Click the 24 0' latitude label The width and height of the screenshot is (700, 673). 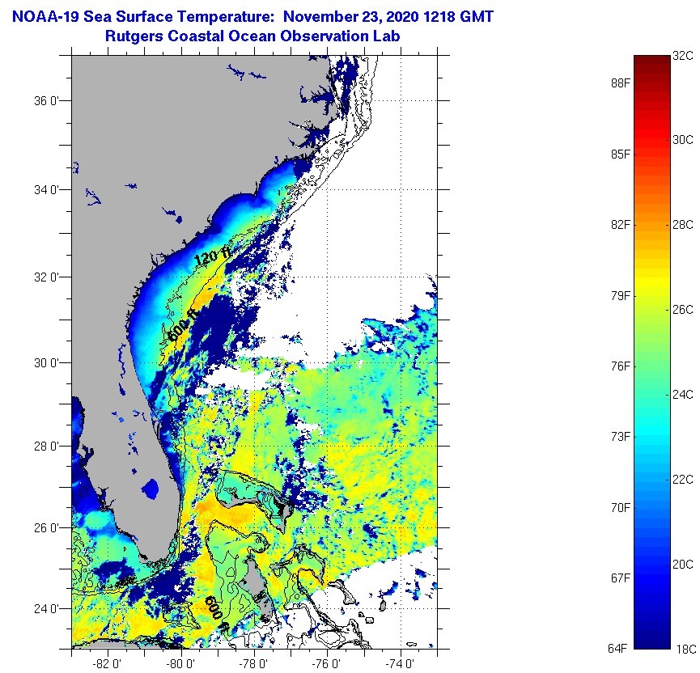(46, 609)
